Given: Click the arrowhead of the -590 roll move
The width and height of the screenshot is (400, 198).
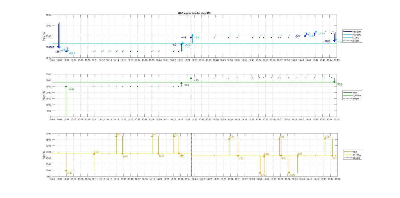Looking at the screenshot, I should [x=66, y=171].
